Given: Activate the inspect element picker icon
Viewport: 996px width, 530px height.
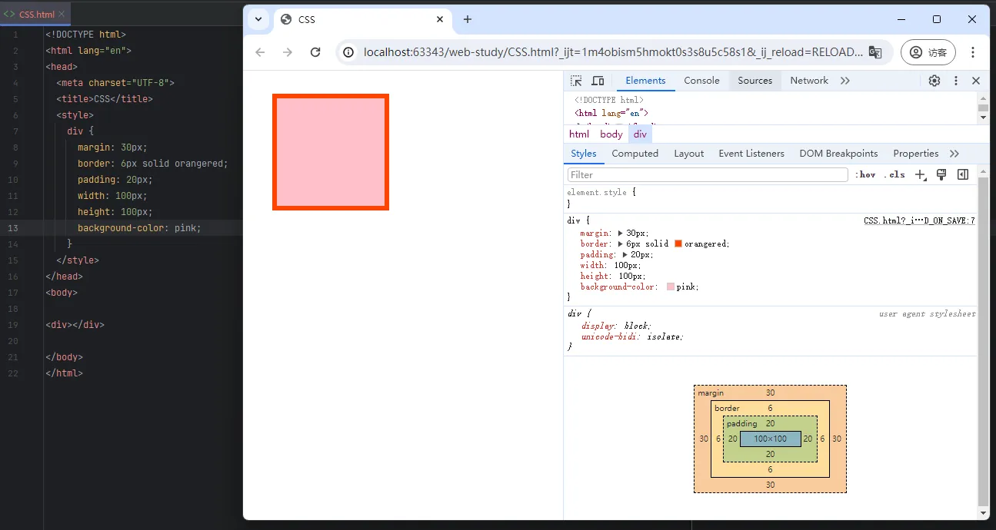Looking at the screenshot, I should (577, 81).
